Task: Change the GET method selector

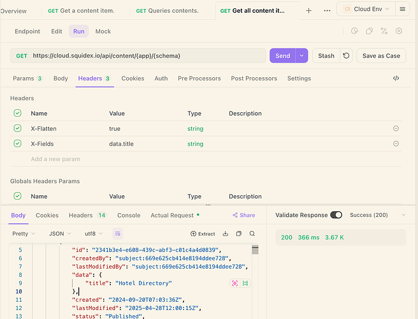Action: click(x=22, y=56)
